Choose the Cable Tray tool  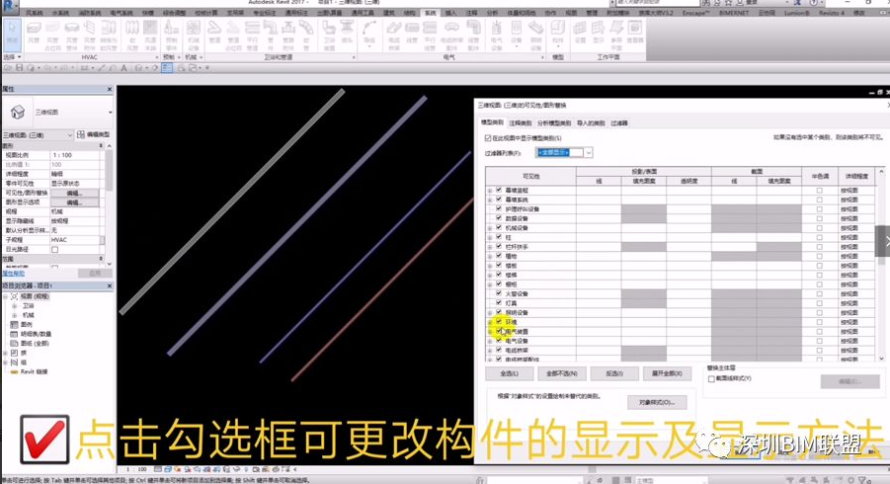pos(394,35)
